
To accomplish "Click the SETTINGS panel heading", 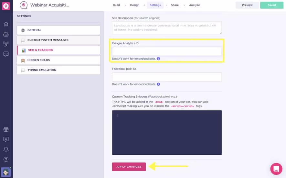I will (24, 16).
